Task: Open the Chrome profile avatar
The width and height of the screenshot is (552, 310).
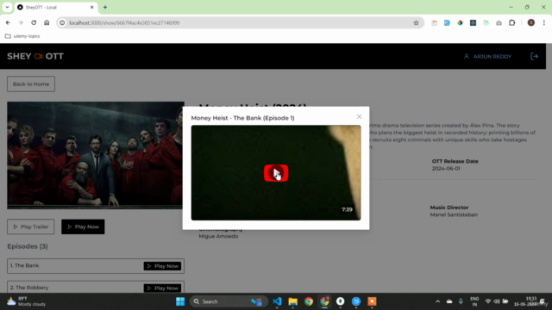Action: 531,23
